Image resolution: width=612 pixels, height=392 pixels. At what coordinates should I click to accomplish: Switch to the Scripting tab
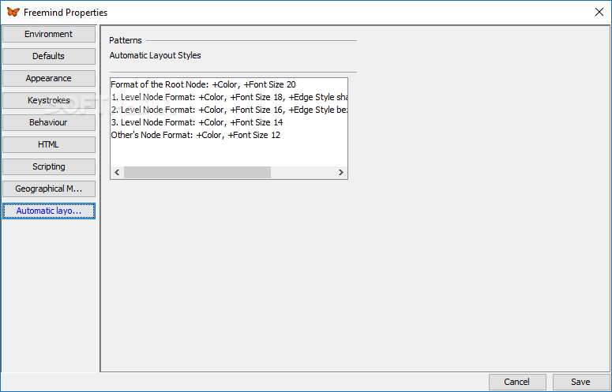point(49,166)
